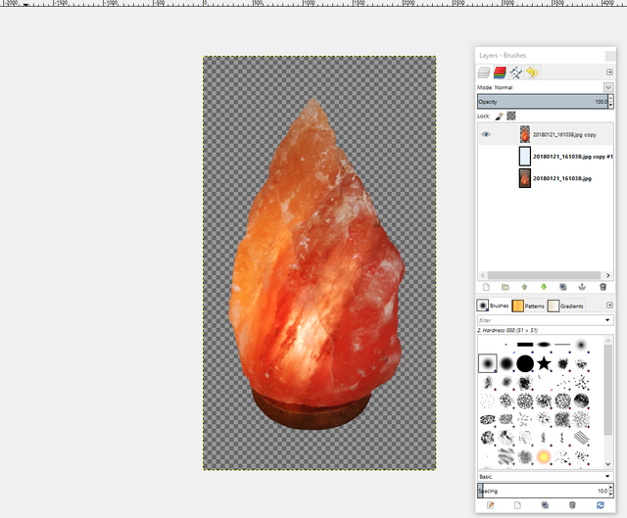The width and height of the screenshot is (627, 518).
Task: Select the thin horizontal line brush
Action: [562, 344]
